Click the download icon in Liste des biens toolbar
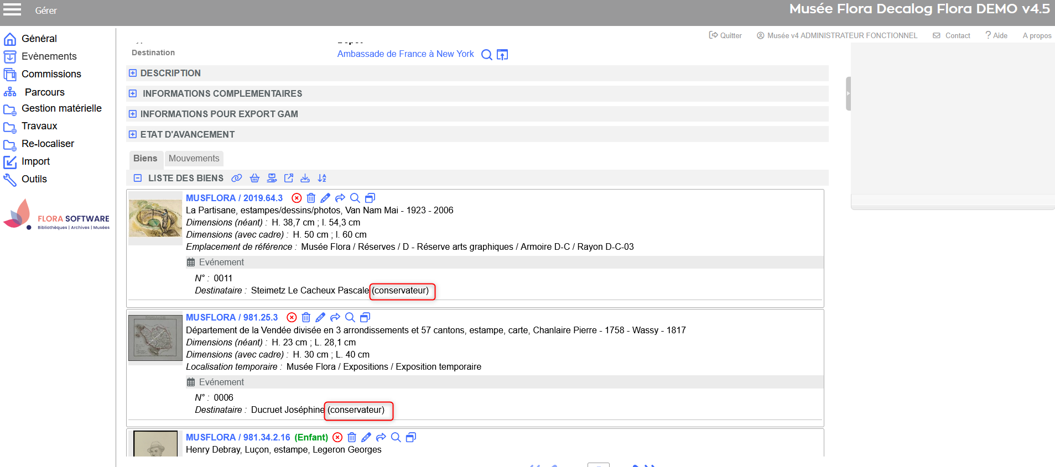 305,178
